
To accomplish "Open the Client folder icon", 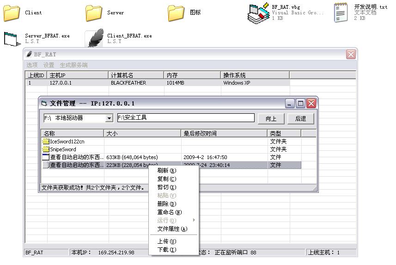I will (x=12, y=12).
